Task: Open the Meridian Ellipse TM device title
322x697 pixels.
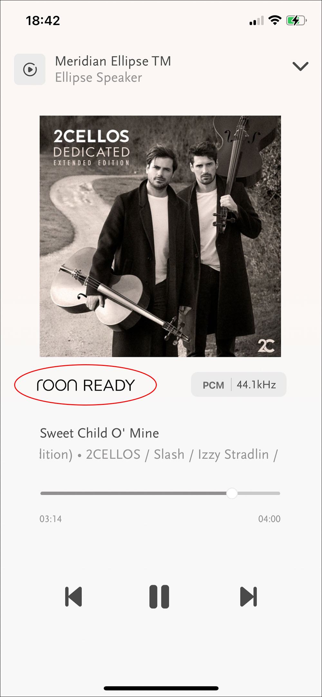Action: pyautogui.click(x=113, y=61)
